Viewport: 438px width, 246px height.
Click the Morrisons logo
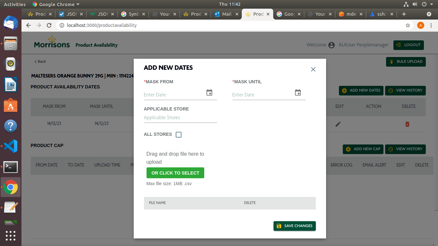point(52,42)
